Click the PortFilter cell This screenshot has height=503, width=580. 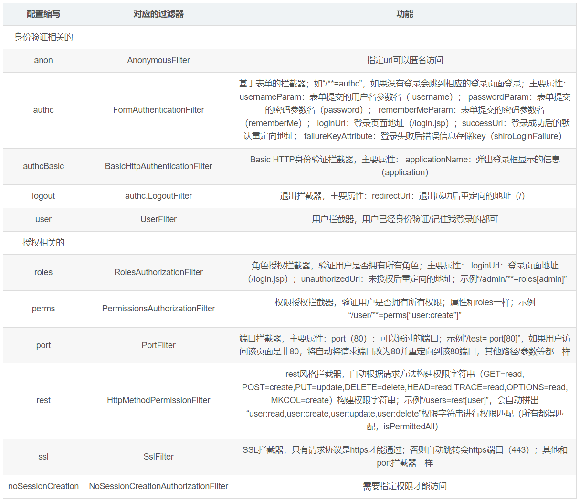(x=158, y=345)
